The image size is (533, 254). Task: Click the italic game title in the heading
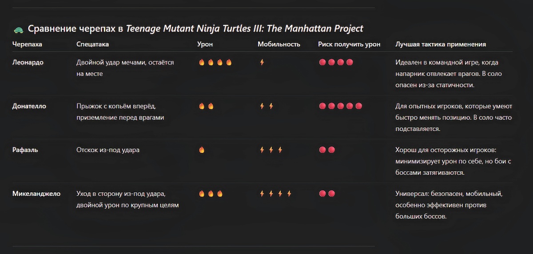[x=244, y=29]
